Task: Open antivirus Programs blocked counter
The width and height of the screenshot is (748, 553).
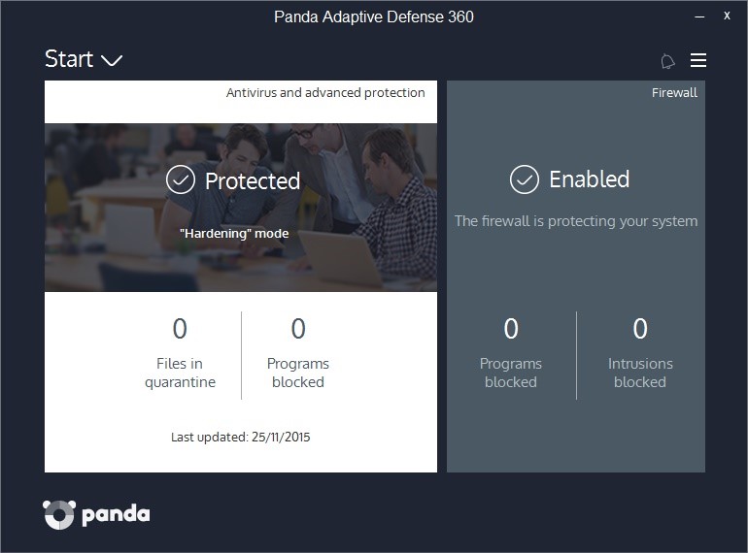Action: coord(298,353)
